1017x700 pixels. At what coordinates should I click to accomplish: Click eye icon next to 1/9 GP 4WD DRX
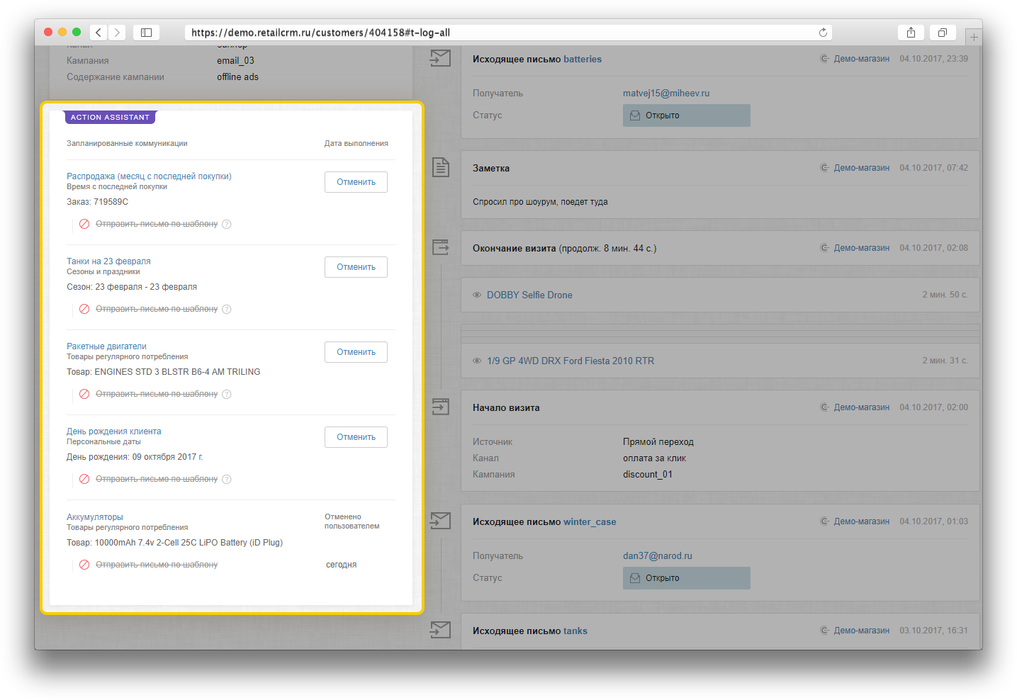(x=477, y=361)
